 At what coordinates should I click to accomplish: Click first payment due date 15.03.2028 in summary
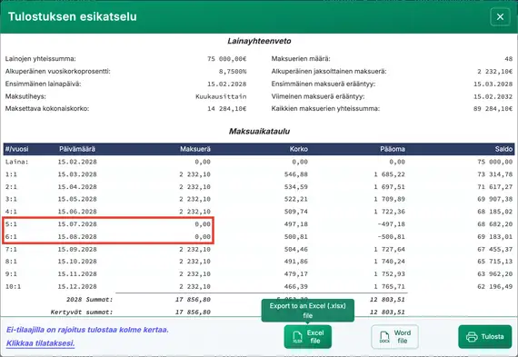click(x=493, y=84)
